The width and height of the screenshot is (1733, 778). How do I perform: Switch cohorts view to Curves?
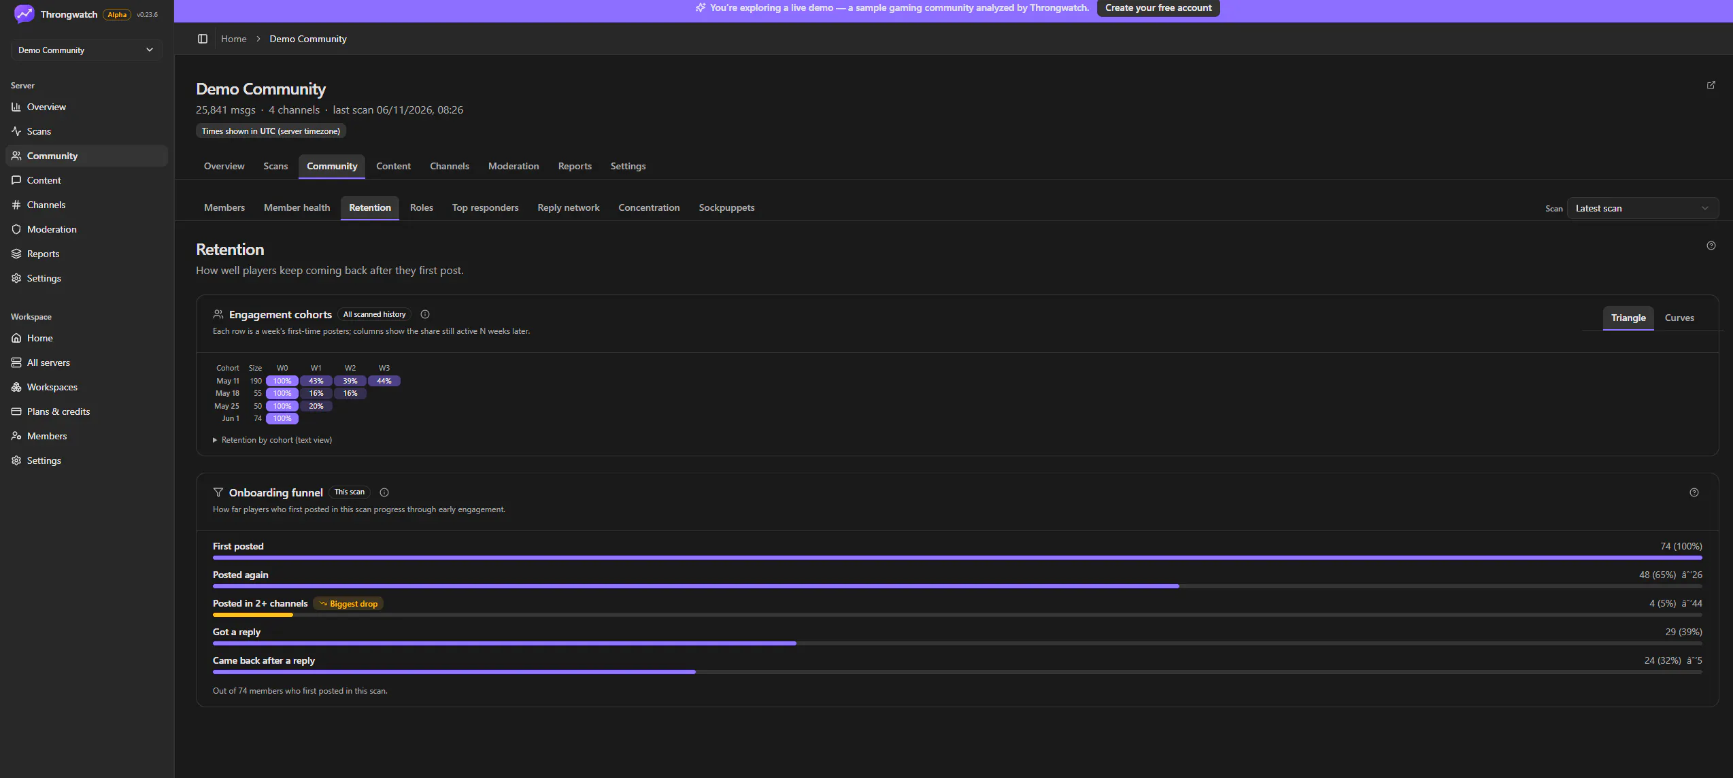coord(1679,318)
